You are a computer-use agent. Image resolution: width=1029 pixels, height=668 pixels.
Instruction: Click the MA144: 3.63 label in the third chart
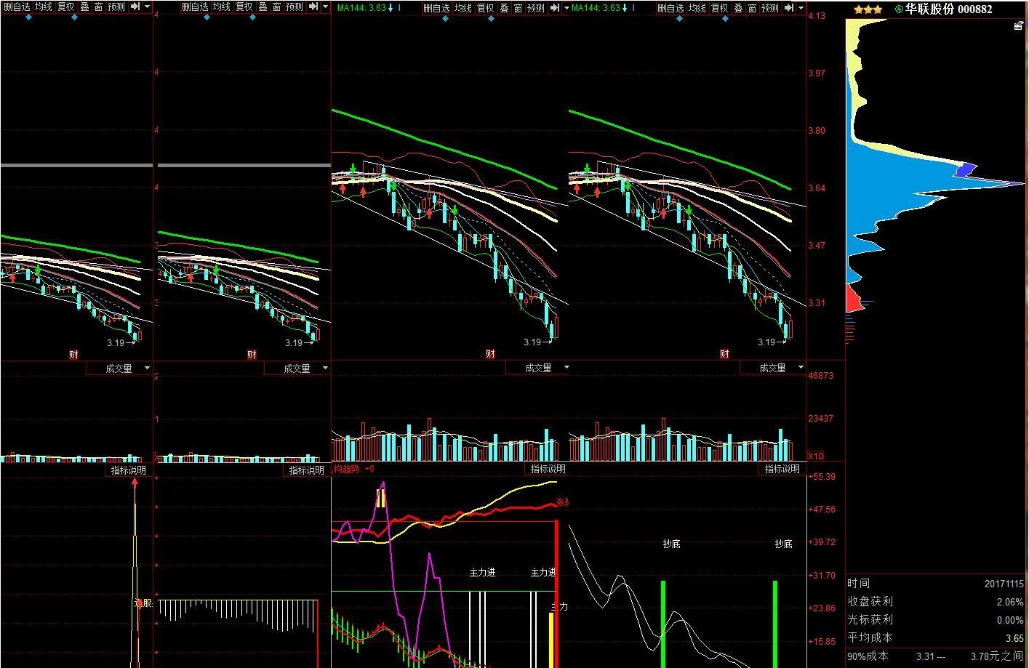coord(360,8)
